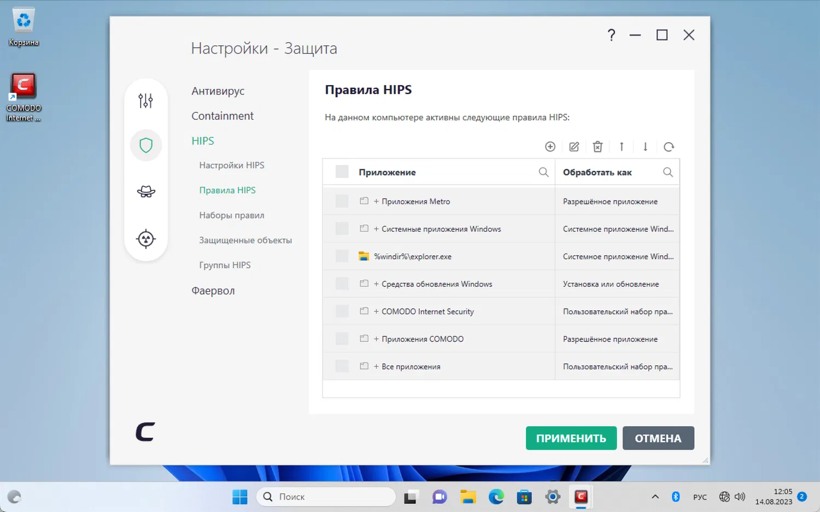Check the %windir%\explorer.exe rule checkbox

pyautogui.click(x=342, y=256)
